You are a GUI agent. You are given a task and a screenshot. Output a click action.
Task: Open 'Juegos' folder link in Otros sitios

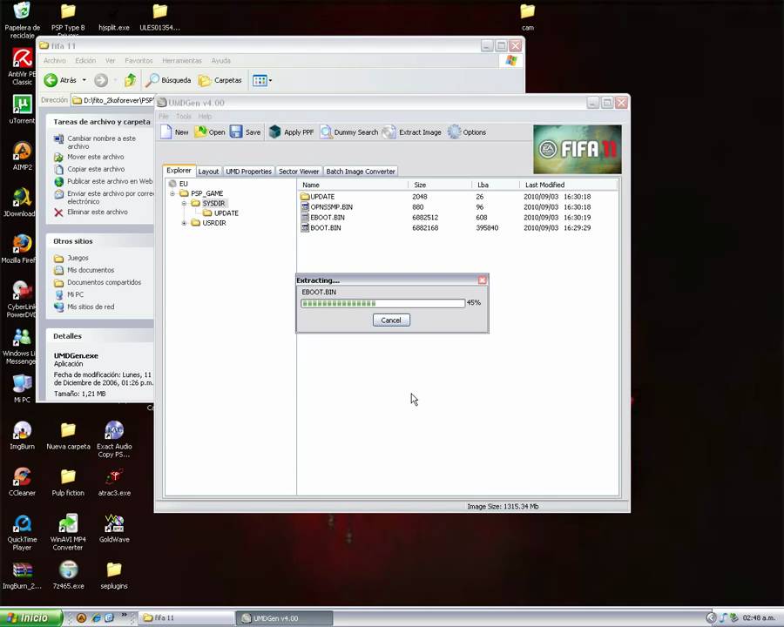pos(78,258)
